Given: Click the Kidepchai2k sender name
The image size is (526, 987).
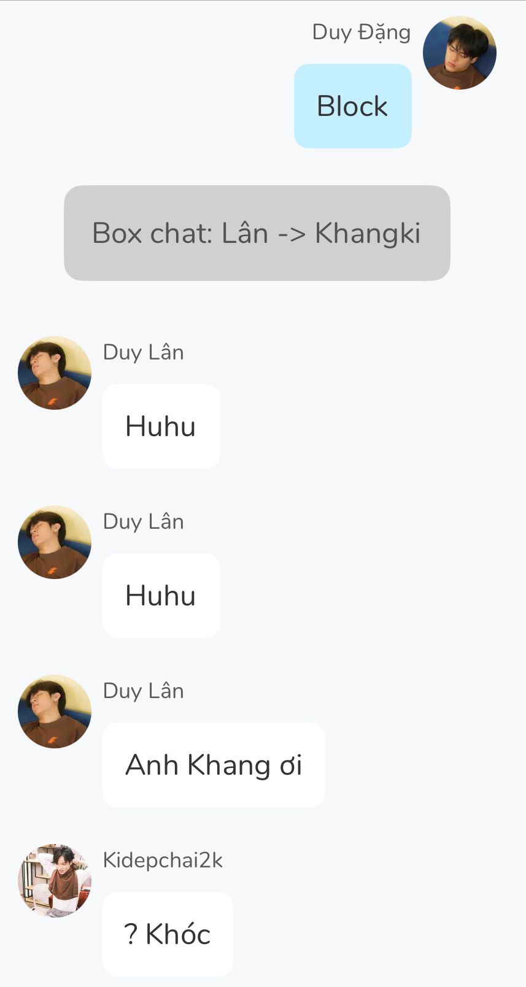Looking at the screenshot, I should click(x=163, y=860).
